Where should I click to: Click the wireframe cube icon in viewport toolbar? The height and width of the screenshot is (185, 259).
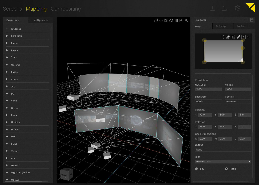coord(156,20)
